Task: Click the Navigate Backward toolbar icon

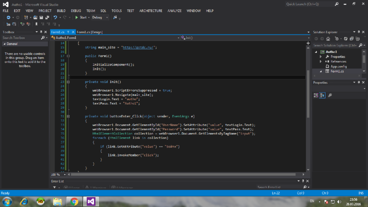Action: [x=9, y=18]
